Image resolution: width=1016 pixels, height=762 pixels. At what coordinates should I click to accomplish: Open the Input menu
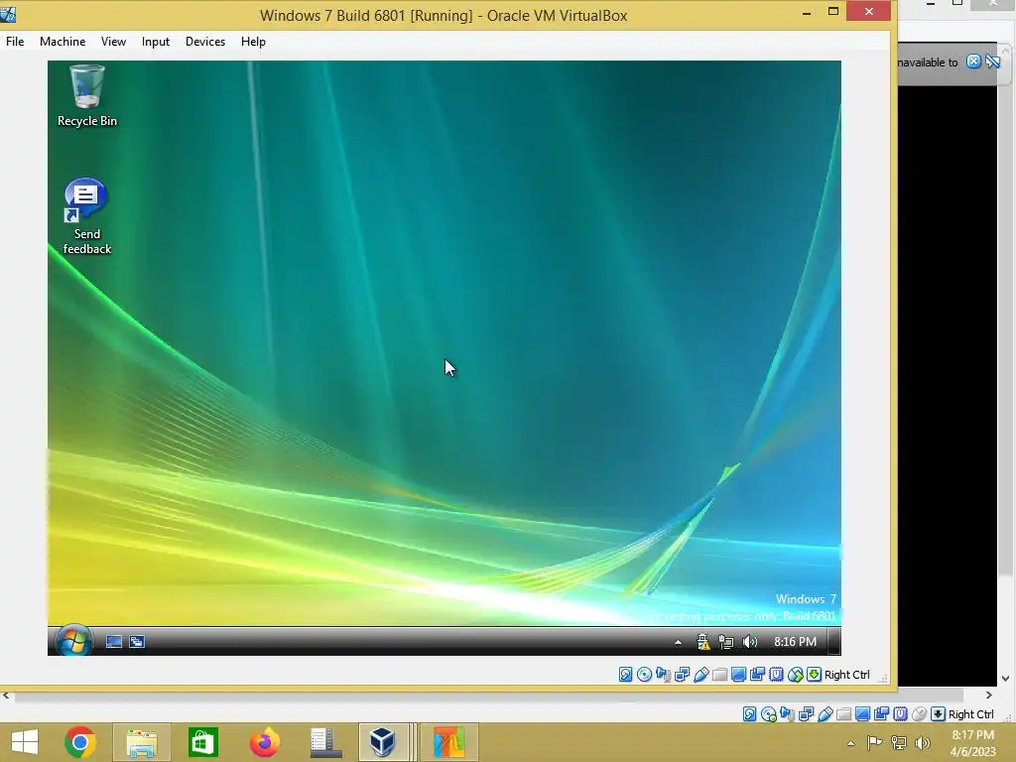click(156, 42)
